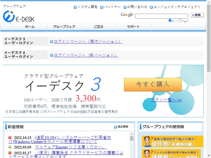
Task: Click the 初期費用0円、標準機能完備 text line
Action: click(65, 107)
